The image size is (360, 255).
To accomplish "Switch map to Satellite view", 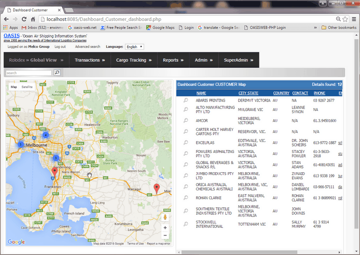I will click(x=27, y=87).
